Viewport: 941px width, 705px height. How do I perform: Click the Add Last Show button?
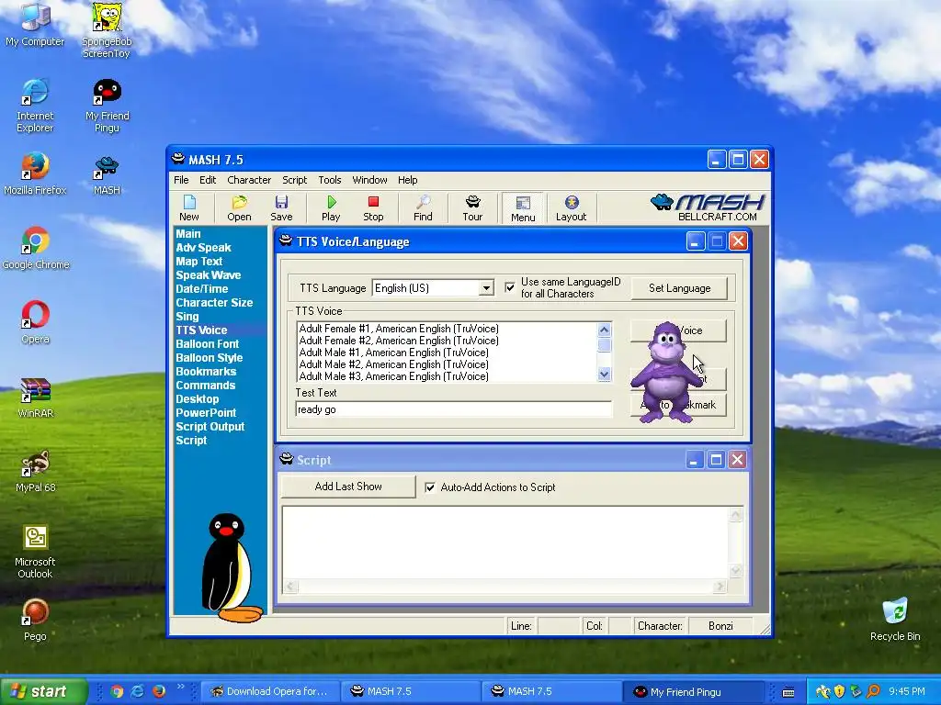click(x=348, y=487)
